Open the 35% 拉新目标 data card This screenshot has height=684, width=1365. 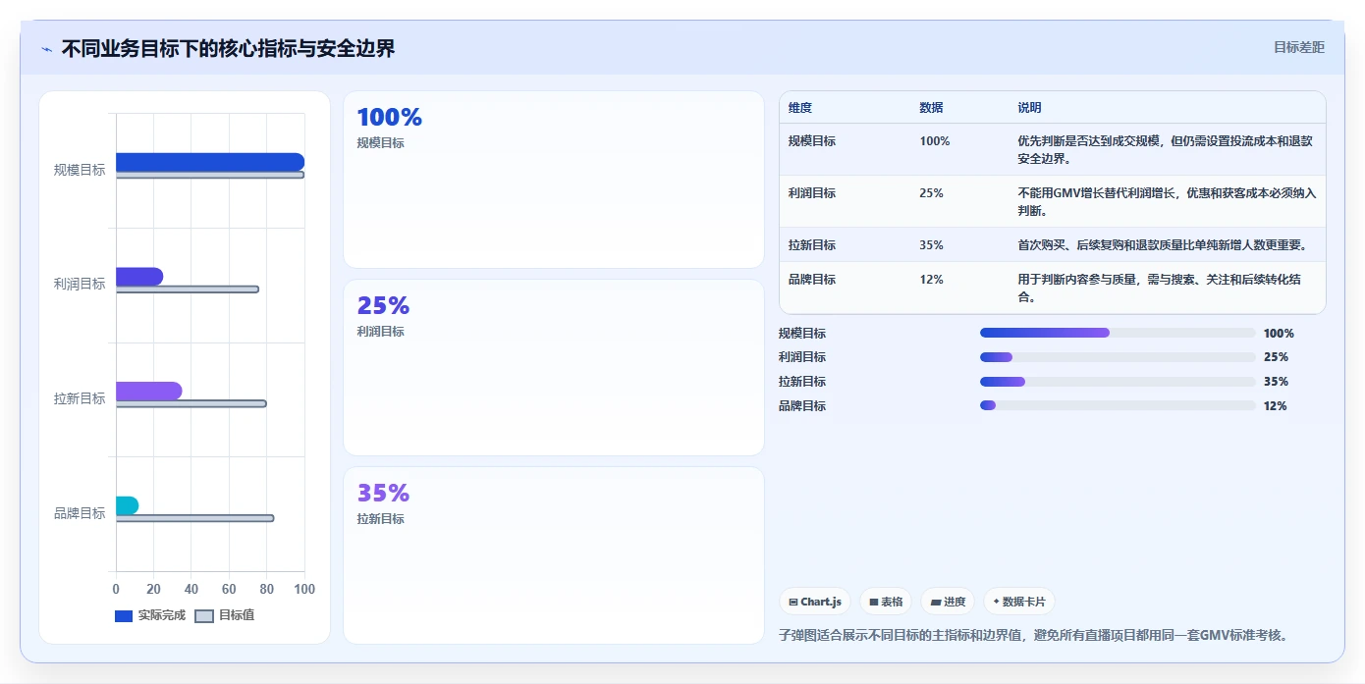[554, 555]
